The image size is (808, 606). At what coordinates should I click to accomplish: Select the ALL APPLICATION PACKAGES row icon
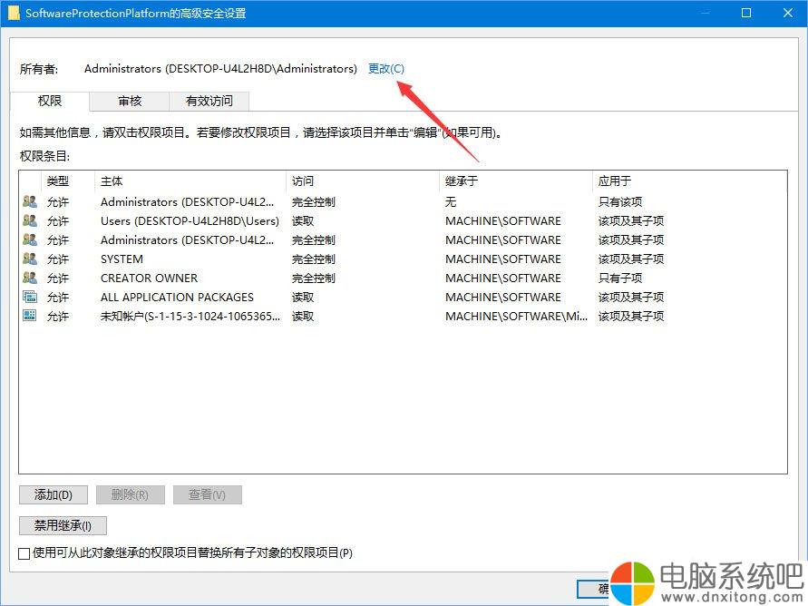[30, 297]
